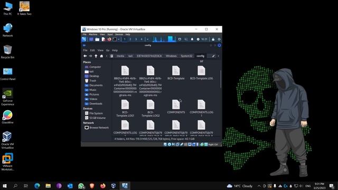Open Oracle VM VirtualBox desktop shortcut

click(7, 140)
